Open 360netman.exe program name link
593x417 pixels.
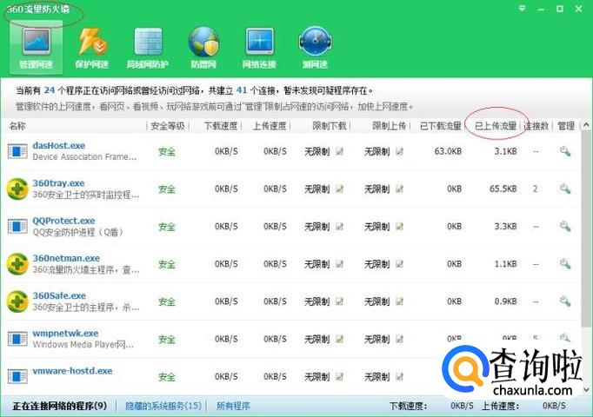tap(66, 258)
